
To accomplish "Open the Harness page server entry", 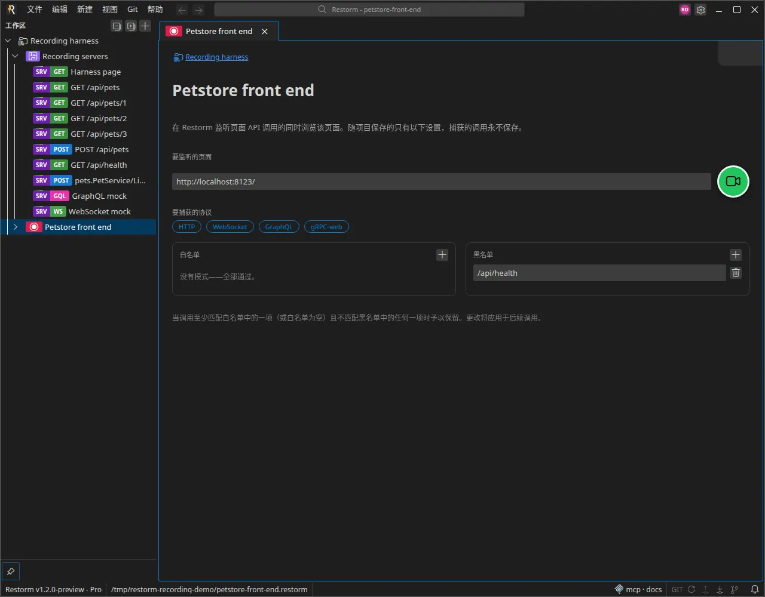I will [78, 72].
